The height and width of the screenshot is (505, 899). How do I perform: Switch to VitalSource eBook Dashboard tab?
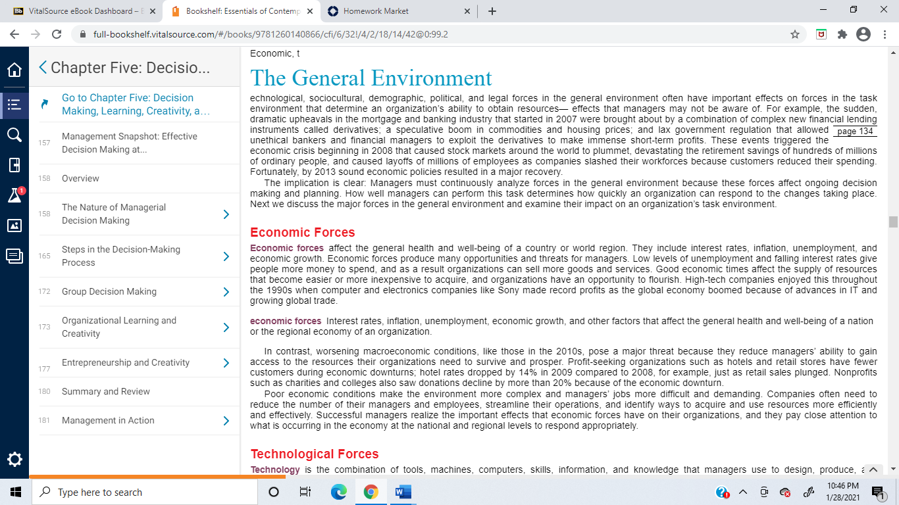click(x=83, y=11)
